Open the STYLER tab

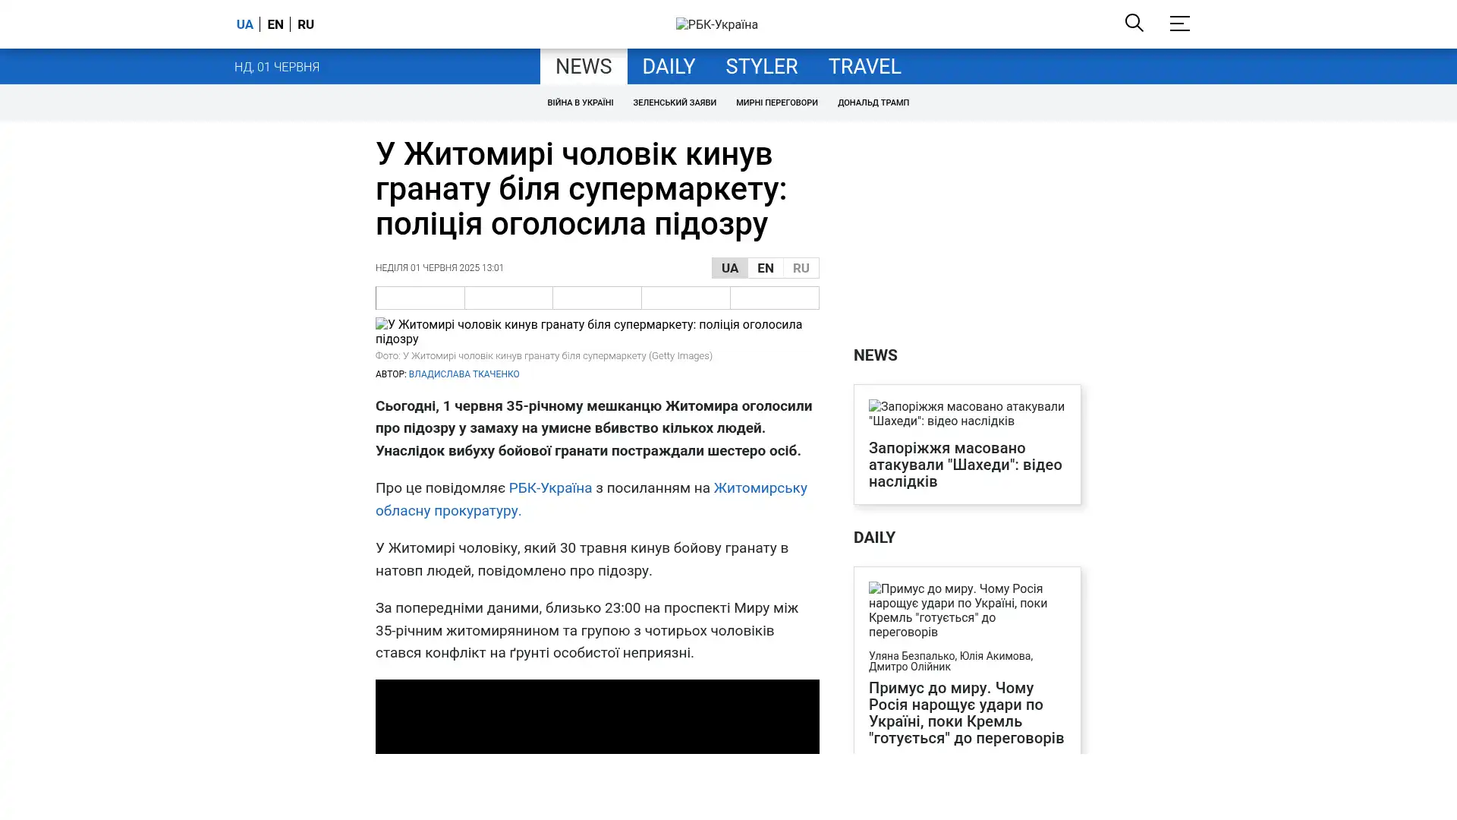(x=761, y=67)
